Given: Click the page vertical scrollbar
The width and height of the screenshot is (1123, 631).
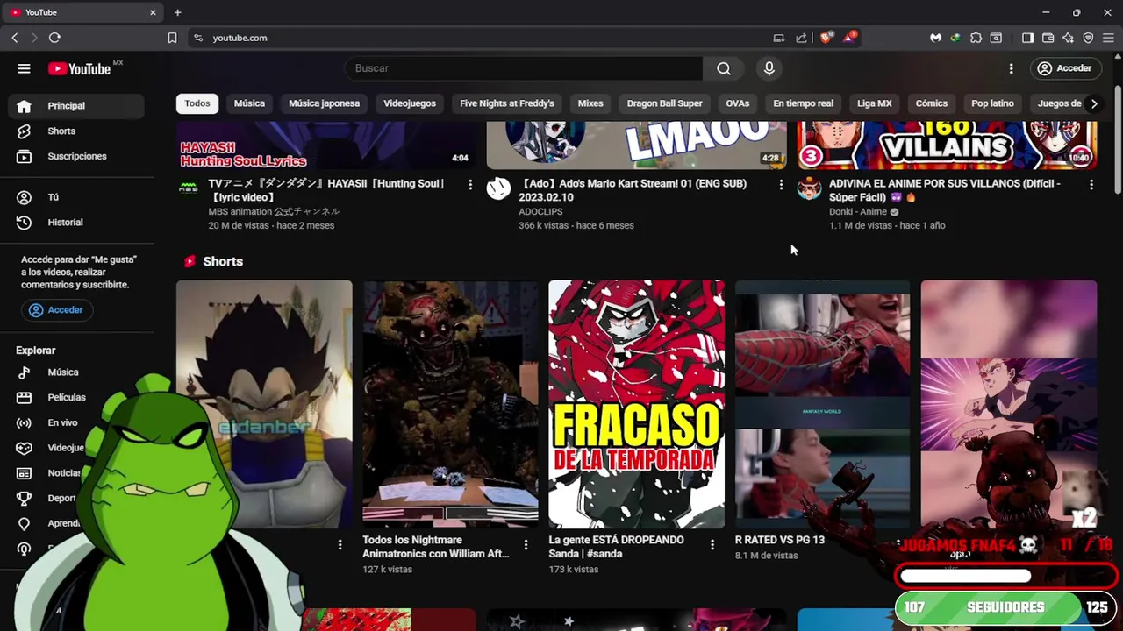Looking at the screenshot, I should tap(1118, 140).
